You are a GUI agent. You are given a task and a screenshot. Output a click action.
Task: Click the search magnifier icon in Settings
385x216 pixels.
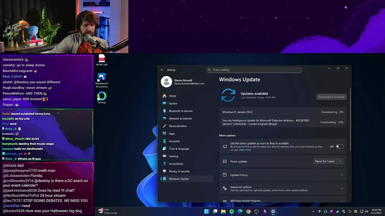pyautogui.click(x=210, y=70)
